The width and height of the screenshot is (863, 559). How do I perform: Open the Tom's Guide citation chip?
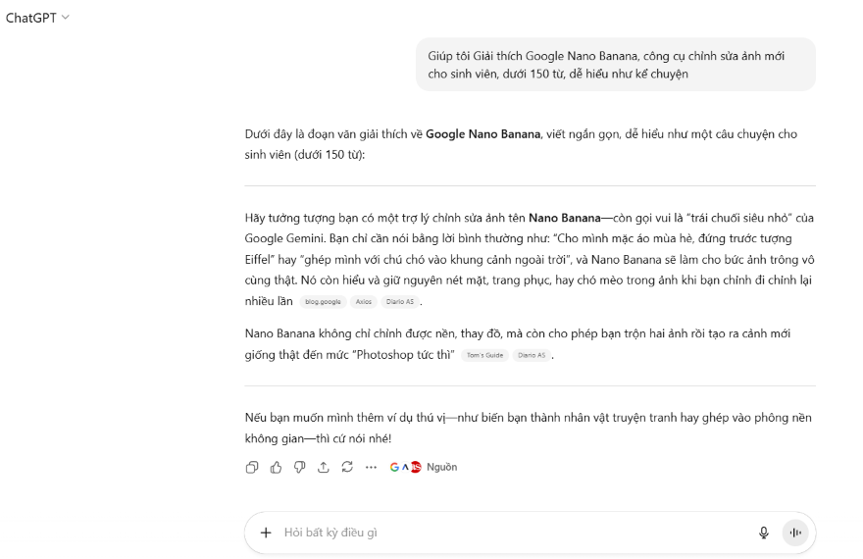[485, 355]
